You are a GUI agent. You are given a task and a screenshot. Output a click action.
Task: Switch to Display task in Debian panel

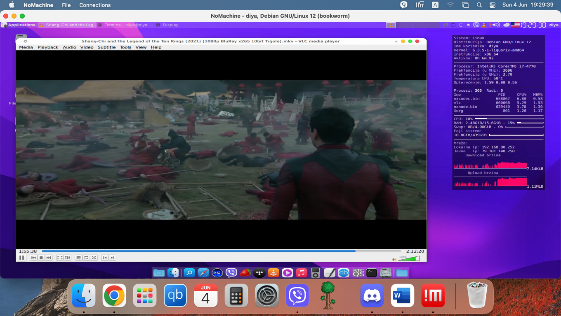pos(167,25)
